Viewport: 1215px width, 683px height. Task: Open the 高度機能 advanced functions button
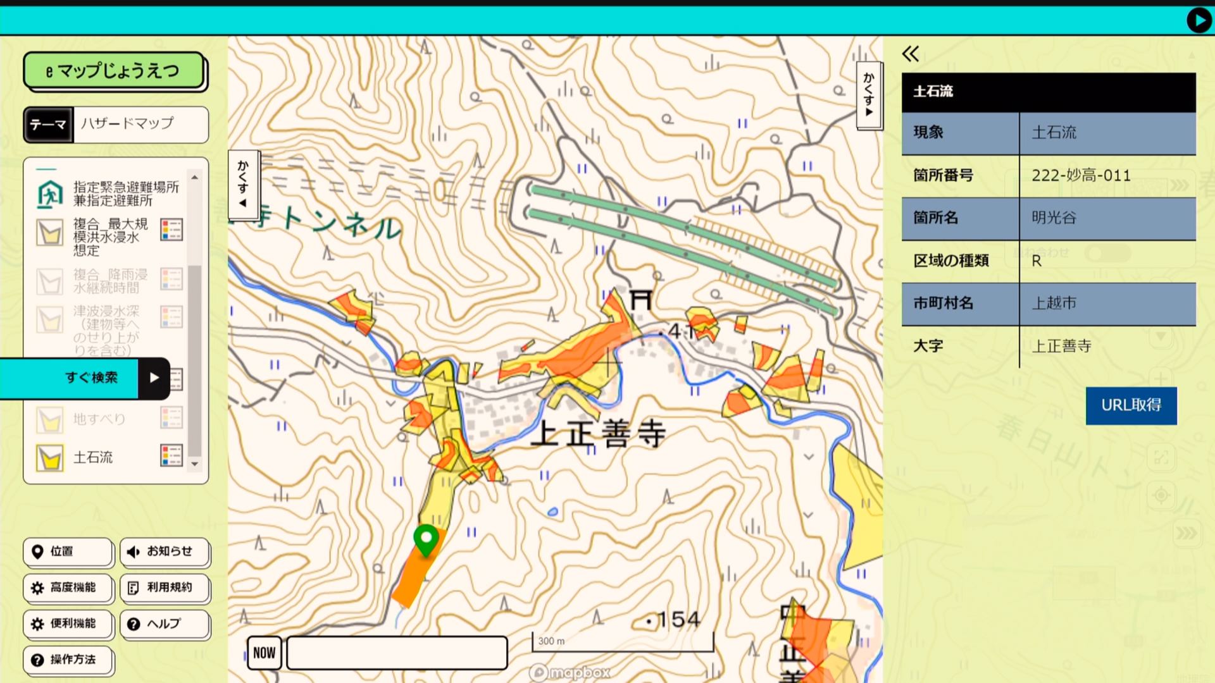point(68,588)
